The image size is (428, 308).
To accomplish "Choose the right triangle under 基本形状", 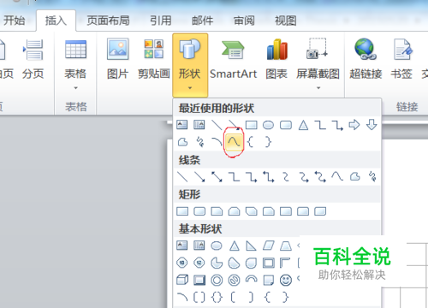I will (x=251, y=246).
